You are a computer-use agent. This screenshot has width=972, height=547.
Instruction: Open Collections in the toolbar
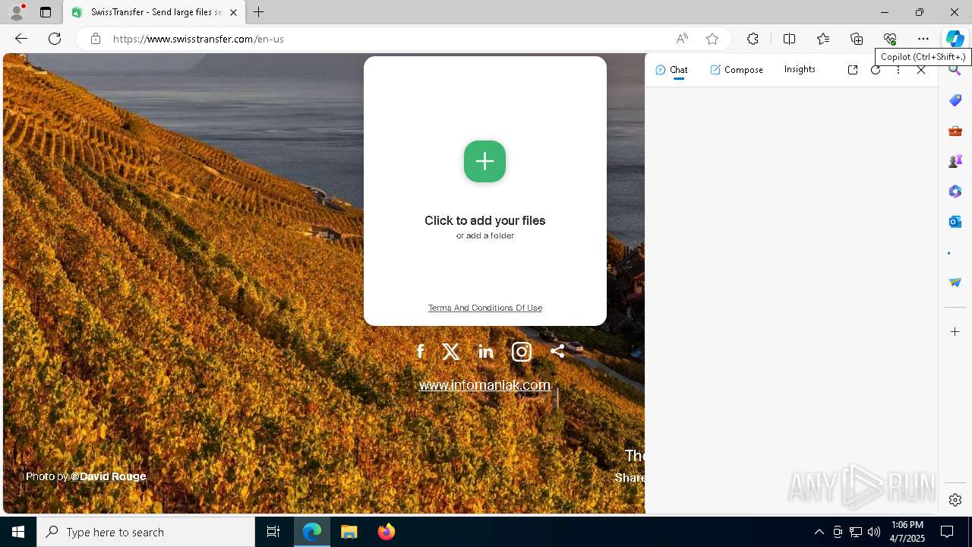pyautogui.click(x=857, y=39)
